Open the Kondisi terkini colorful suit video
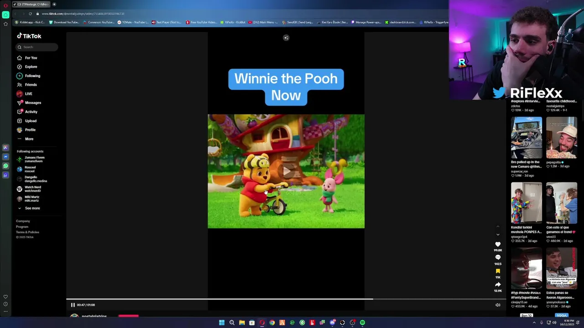The width and height of the screenshot is (584, 328). point(527,203)
